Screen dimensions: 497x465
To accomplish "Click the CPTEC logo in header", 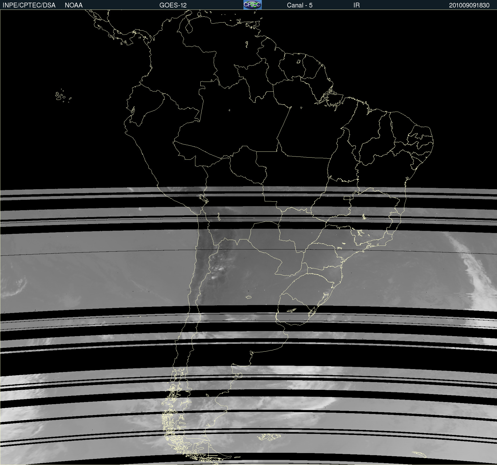I will (252, 5).
